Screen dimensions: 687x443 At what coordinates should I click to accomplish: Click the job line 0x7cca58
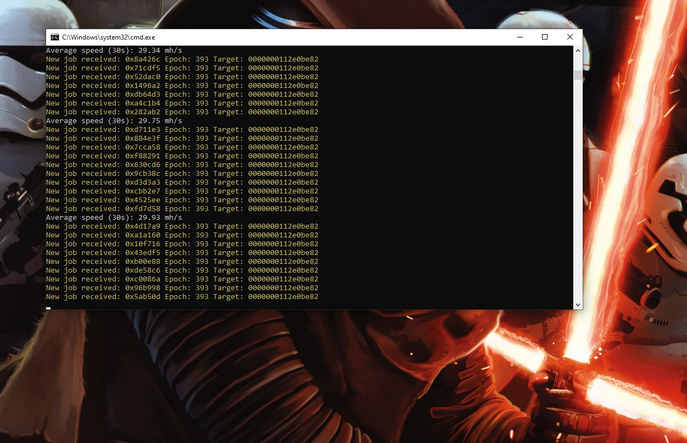(182, 147)
